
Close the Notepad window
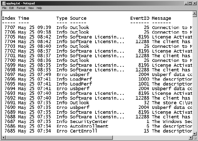click(x=194, y=3)
